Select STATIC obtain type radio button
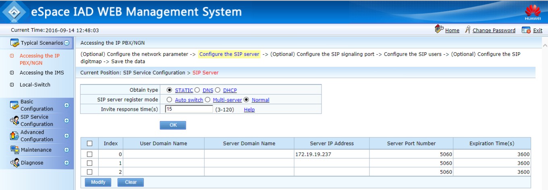 [x=169, y=90]
